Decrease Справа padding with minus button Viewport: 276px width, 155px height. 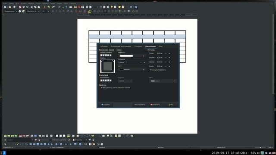tap(166, 58)
